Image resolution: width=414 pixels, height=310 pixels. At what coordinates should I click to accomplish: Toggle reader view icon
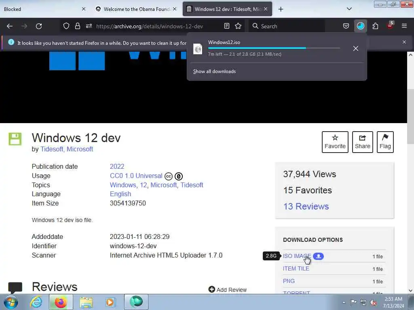pos(226,26)
